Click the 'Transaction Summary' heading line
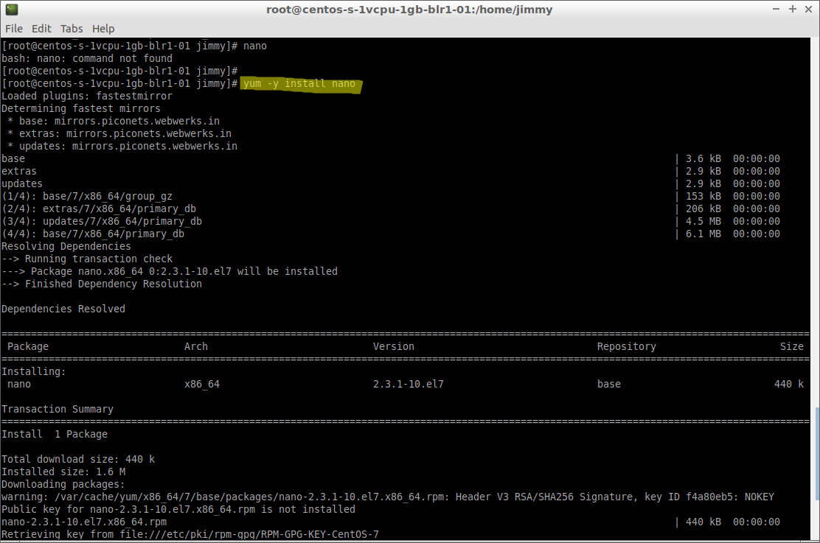The image size is (820, 543). click(x=58, y=409)
